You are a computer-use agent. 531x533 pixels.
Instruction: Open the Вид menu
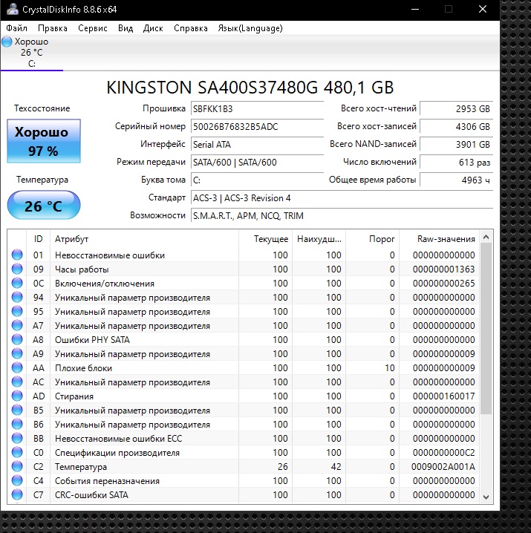pos(126,28)
